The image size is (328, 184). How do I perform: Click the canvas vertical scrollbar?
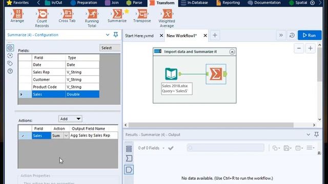tap(319, 65)
